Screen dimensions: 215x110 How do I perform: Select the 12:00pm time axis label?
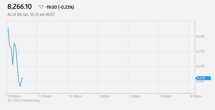tap(75, 96)
